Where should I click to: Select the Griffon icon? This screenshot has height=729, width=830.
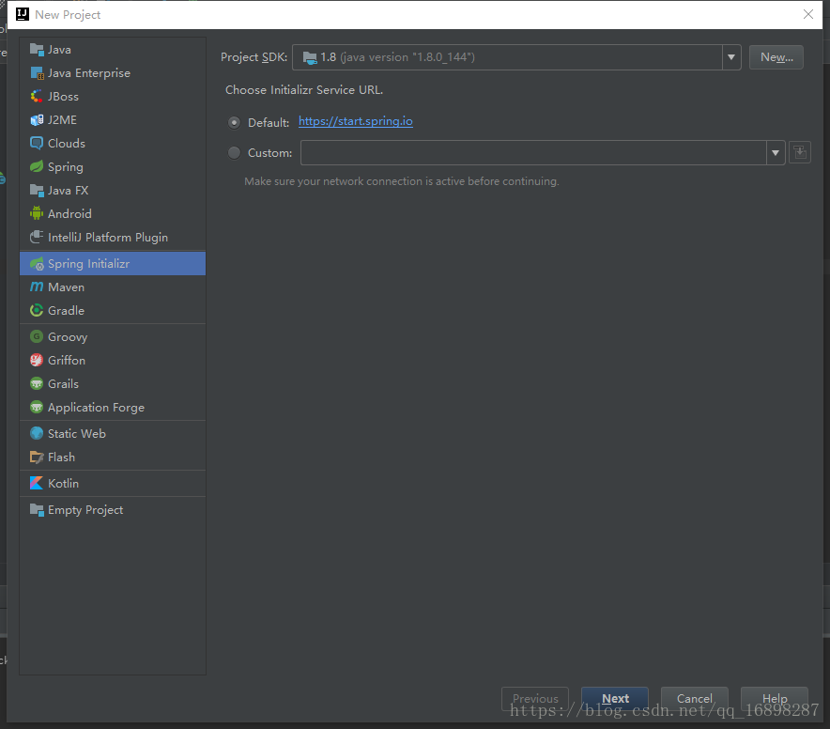pyautogui.click(x=37, y=360)
